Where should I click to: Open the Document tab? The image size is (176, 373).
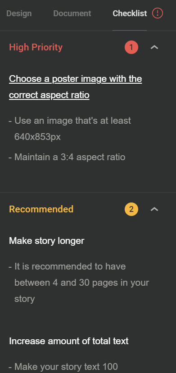(x=72, y=13)
